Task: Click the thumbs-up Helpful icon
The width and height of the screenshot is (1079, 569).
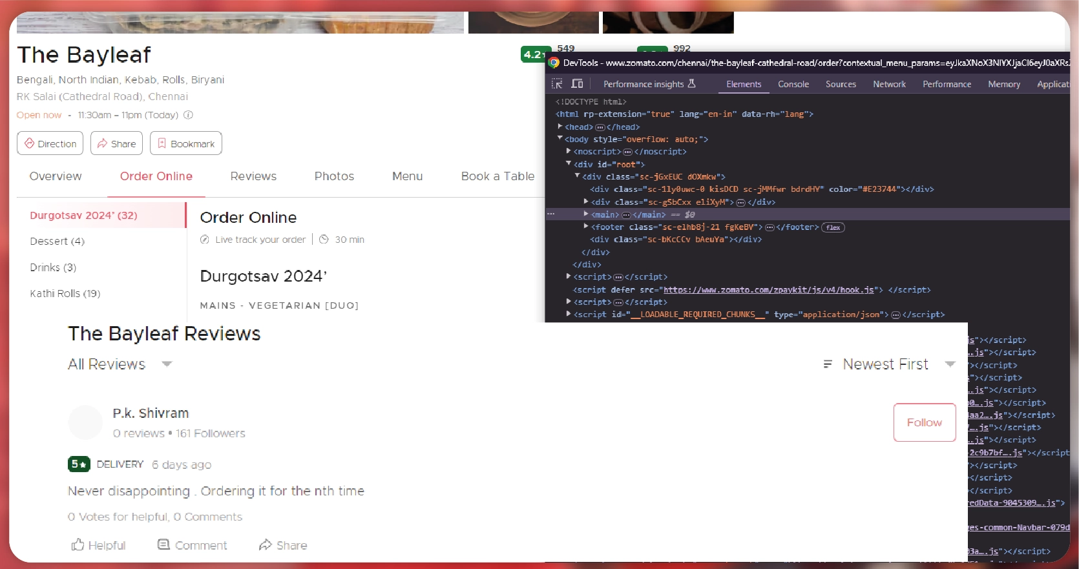Action: [78, 544]
